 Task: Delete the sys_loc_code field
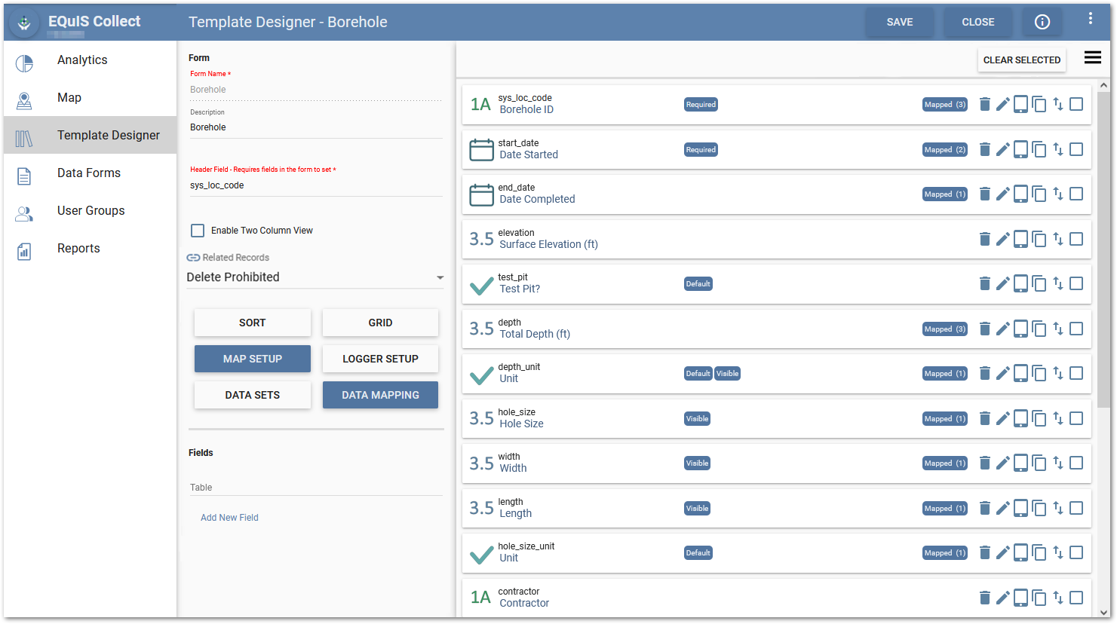point(985,104)
